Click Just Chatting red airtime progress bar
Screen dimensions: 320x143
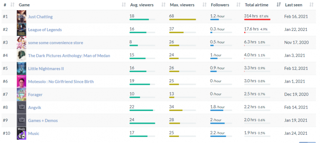[x=257, y=20]
